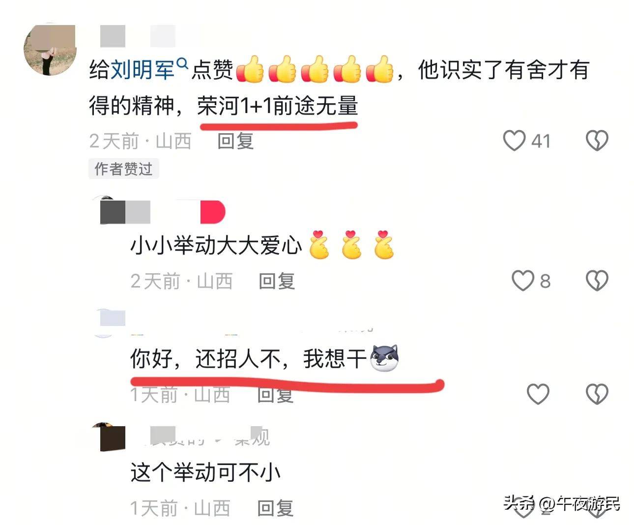Like the 小小举动大大爱心 comment
This screenshot has height=525, width=634.
pos(522,281)
